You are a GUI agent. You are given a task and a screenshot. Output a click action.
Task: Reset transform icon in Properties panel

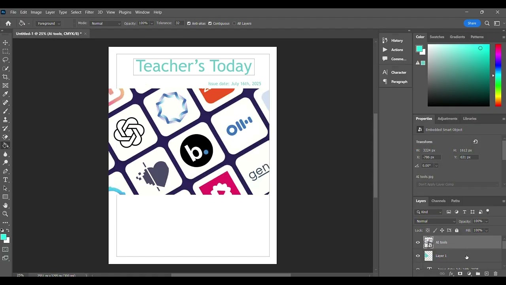476,142
